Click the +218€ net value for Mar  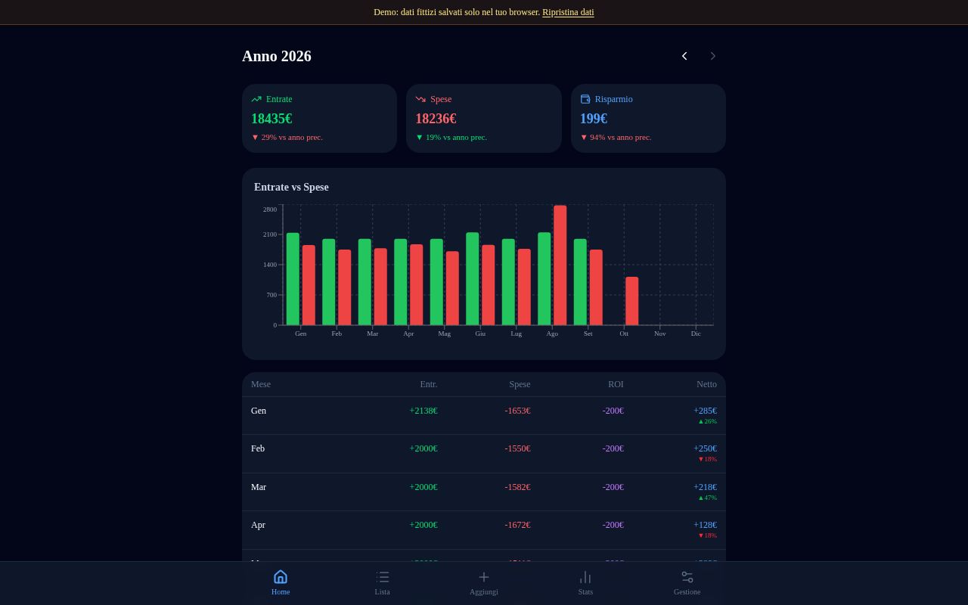(705, 487)
